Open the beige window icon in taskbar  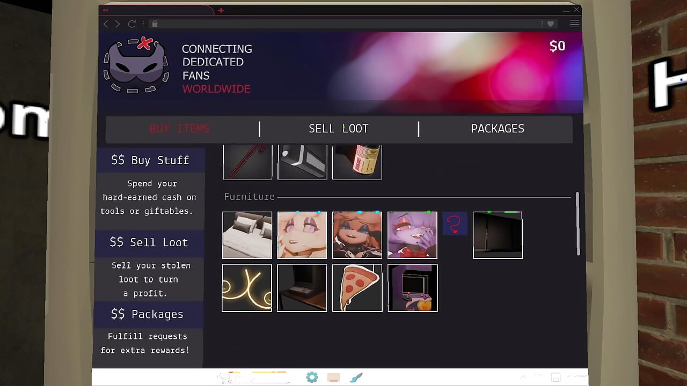[333, 378]
